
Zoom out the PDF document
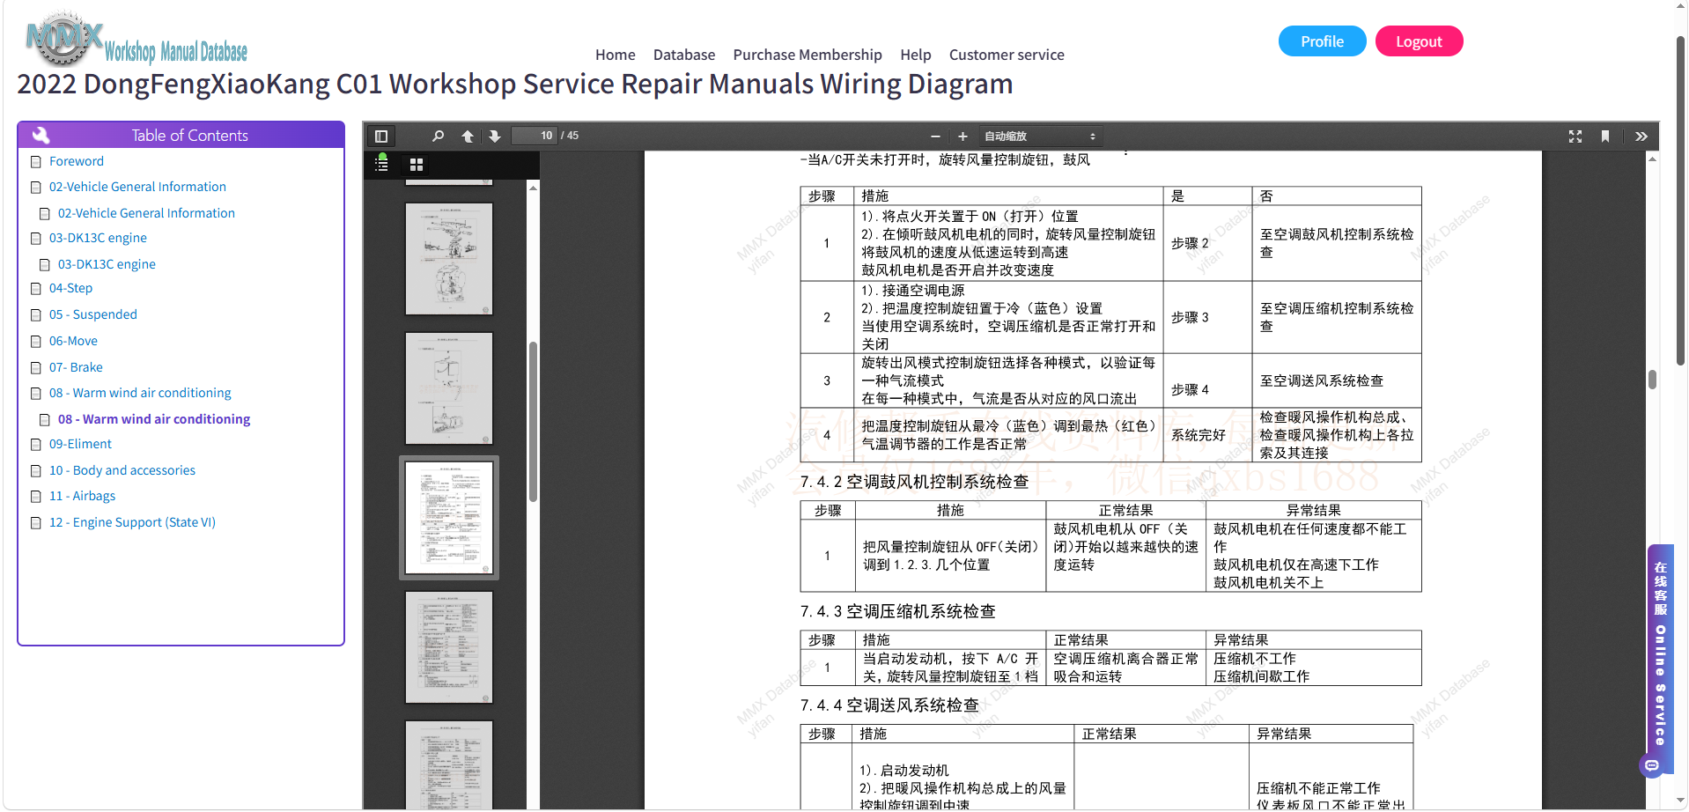click(935, 137)
